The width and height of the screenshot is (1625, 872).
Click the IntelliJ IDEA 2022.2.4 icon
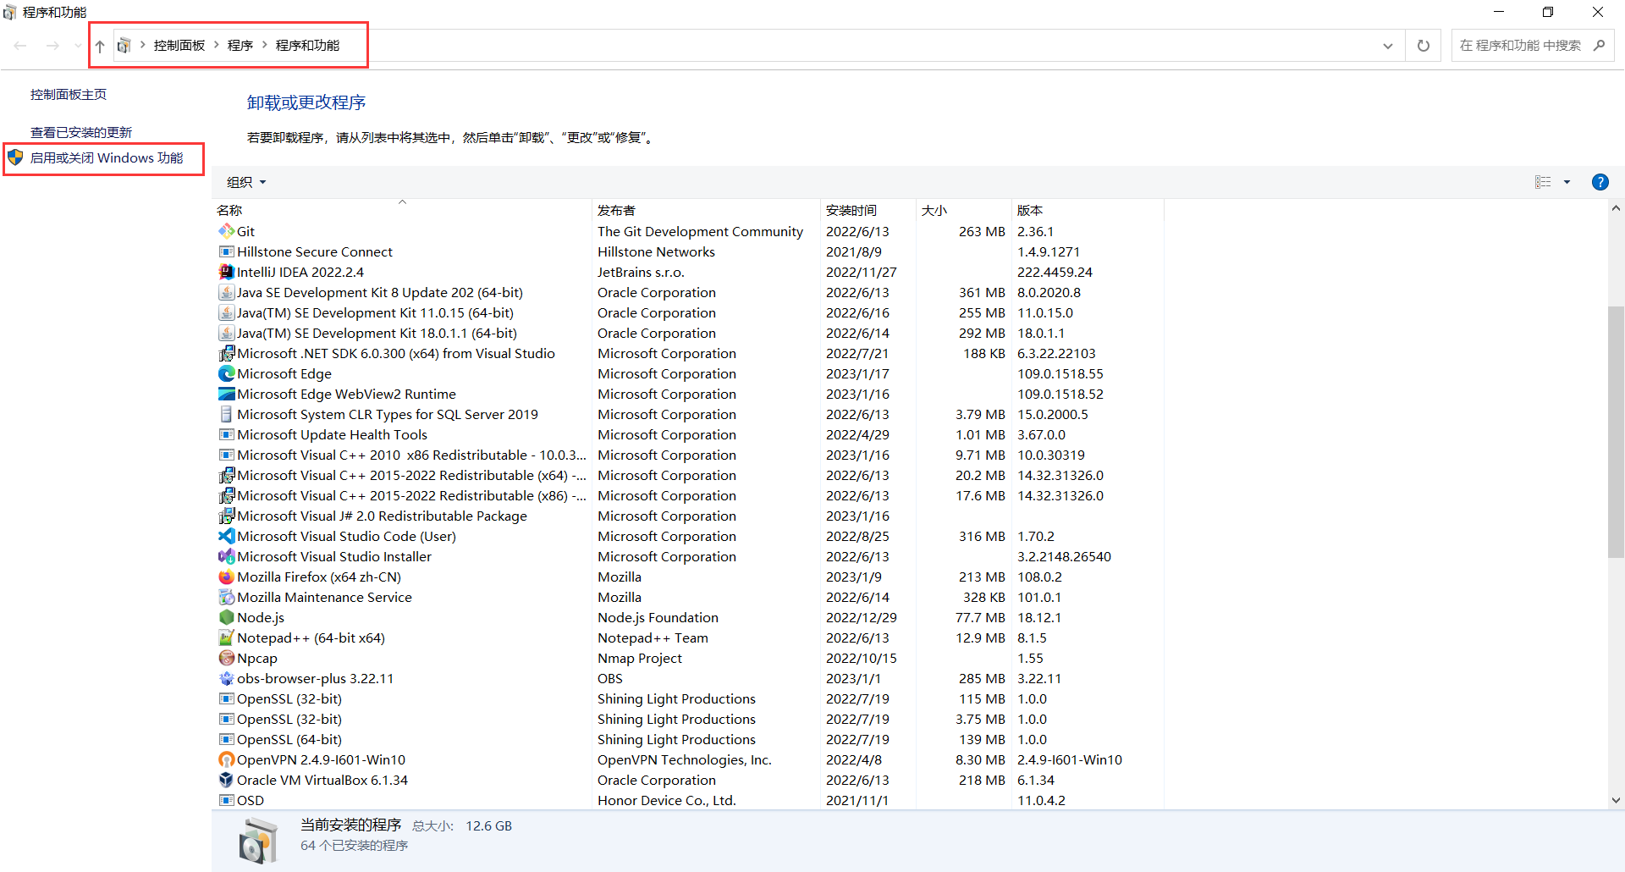click(x=226, y=272)
